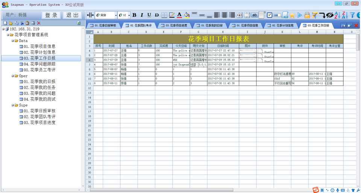This screenshot has height=193, width=361.
Task: Click the 退出 logout button
Action: click(72, 15)
